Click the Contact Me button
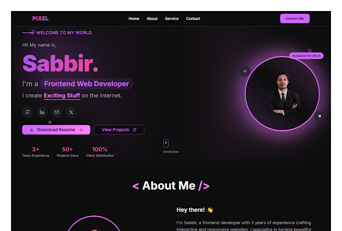Viewport: 342px width, 231px height. pos(295,19)
